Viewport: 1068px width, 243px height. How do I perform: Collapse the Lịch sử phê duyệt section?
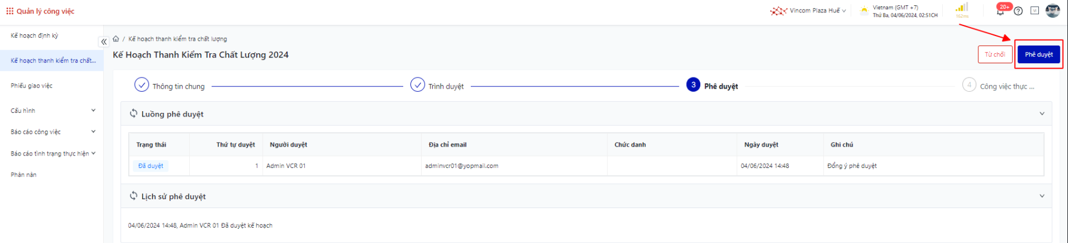tap(1042, 196)
